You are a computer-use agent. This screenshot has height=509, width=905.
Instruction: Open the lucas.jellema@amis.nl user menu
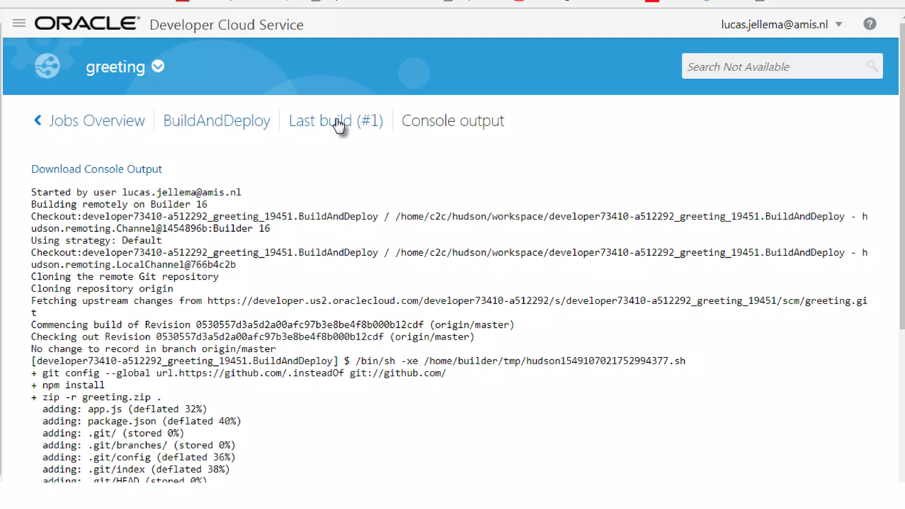coord(774,25)
